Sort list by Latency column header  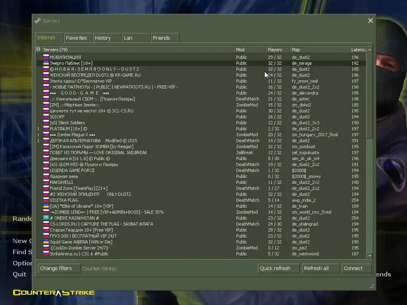(358, 50)
